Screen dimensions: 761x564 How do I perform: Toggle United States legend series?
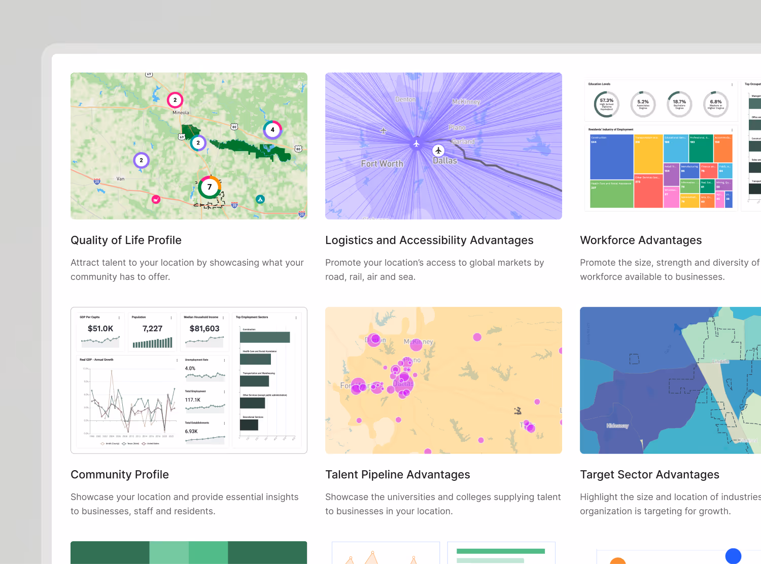click(151, 443)
